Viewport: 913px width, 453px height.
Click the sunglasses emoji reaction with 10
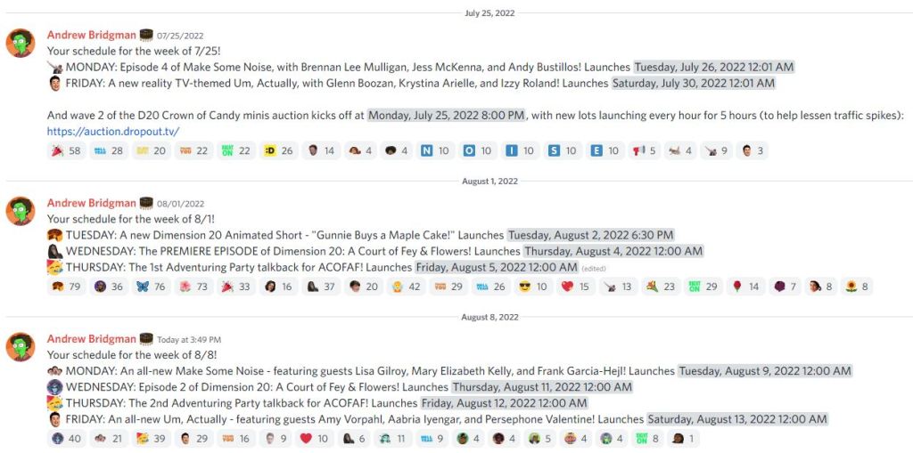pyautogui.click(x=533, y=287)
